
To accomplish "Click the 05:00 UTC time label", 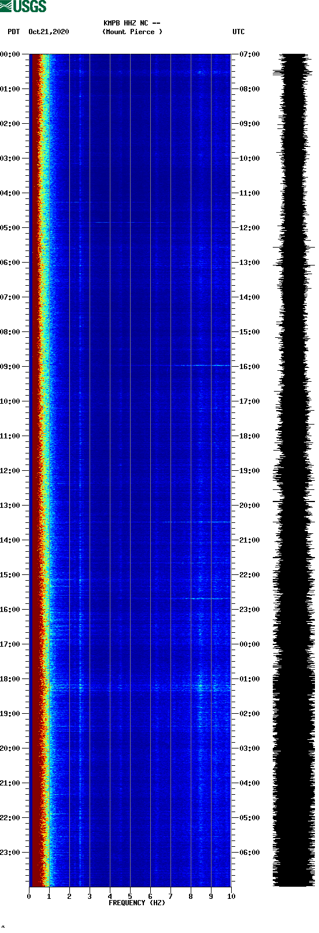I will click(x=250, y=818).
